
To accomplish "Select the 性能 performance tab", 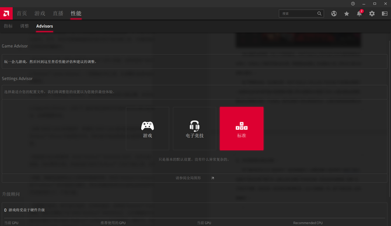I will tap(76, 13).
